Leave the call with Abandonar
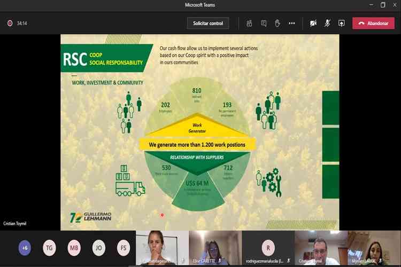This screenshot has width=401, height=267. (x=373, y=23)
